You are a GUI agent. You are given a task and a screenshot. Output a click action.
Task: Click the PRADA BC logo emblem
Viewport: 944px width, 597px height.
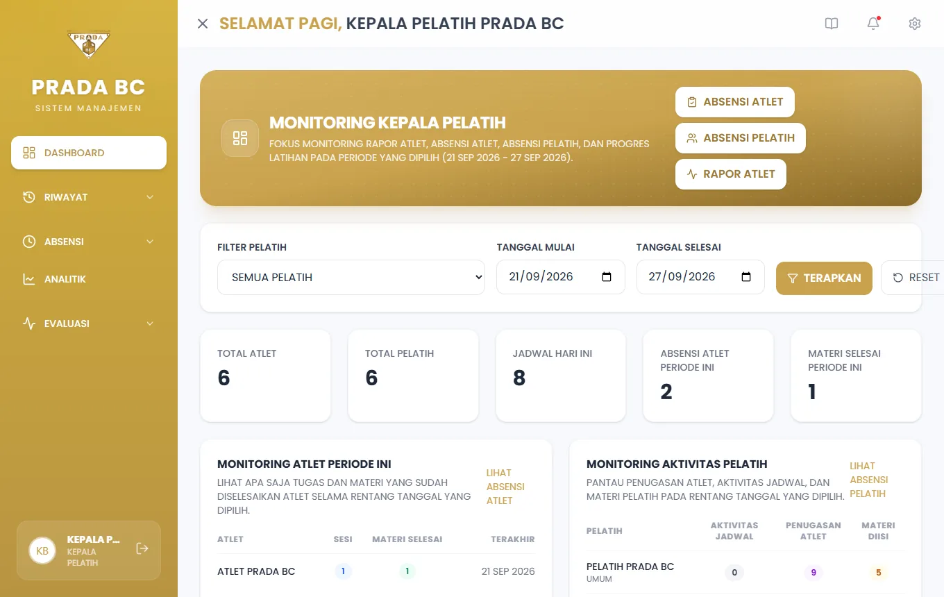coord(88,45)
